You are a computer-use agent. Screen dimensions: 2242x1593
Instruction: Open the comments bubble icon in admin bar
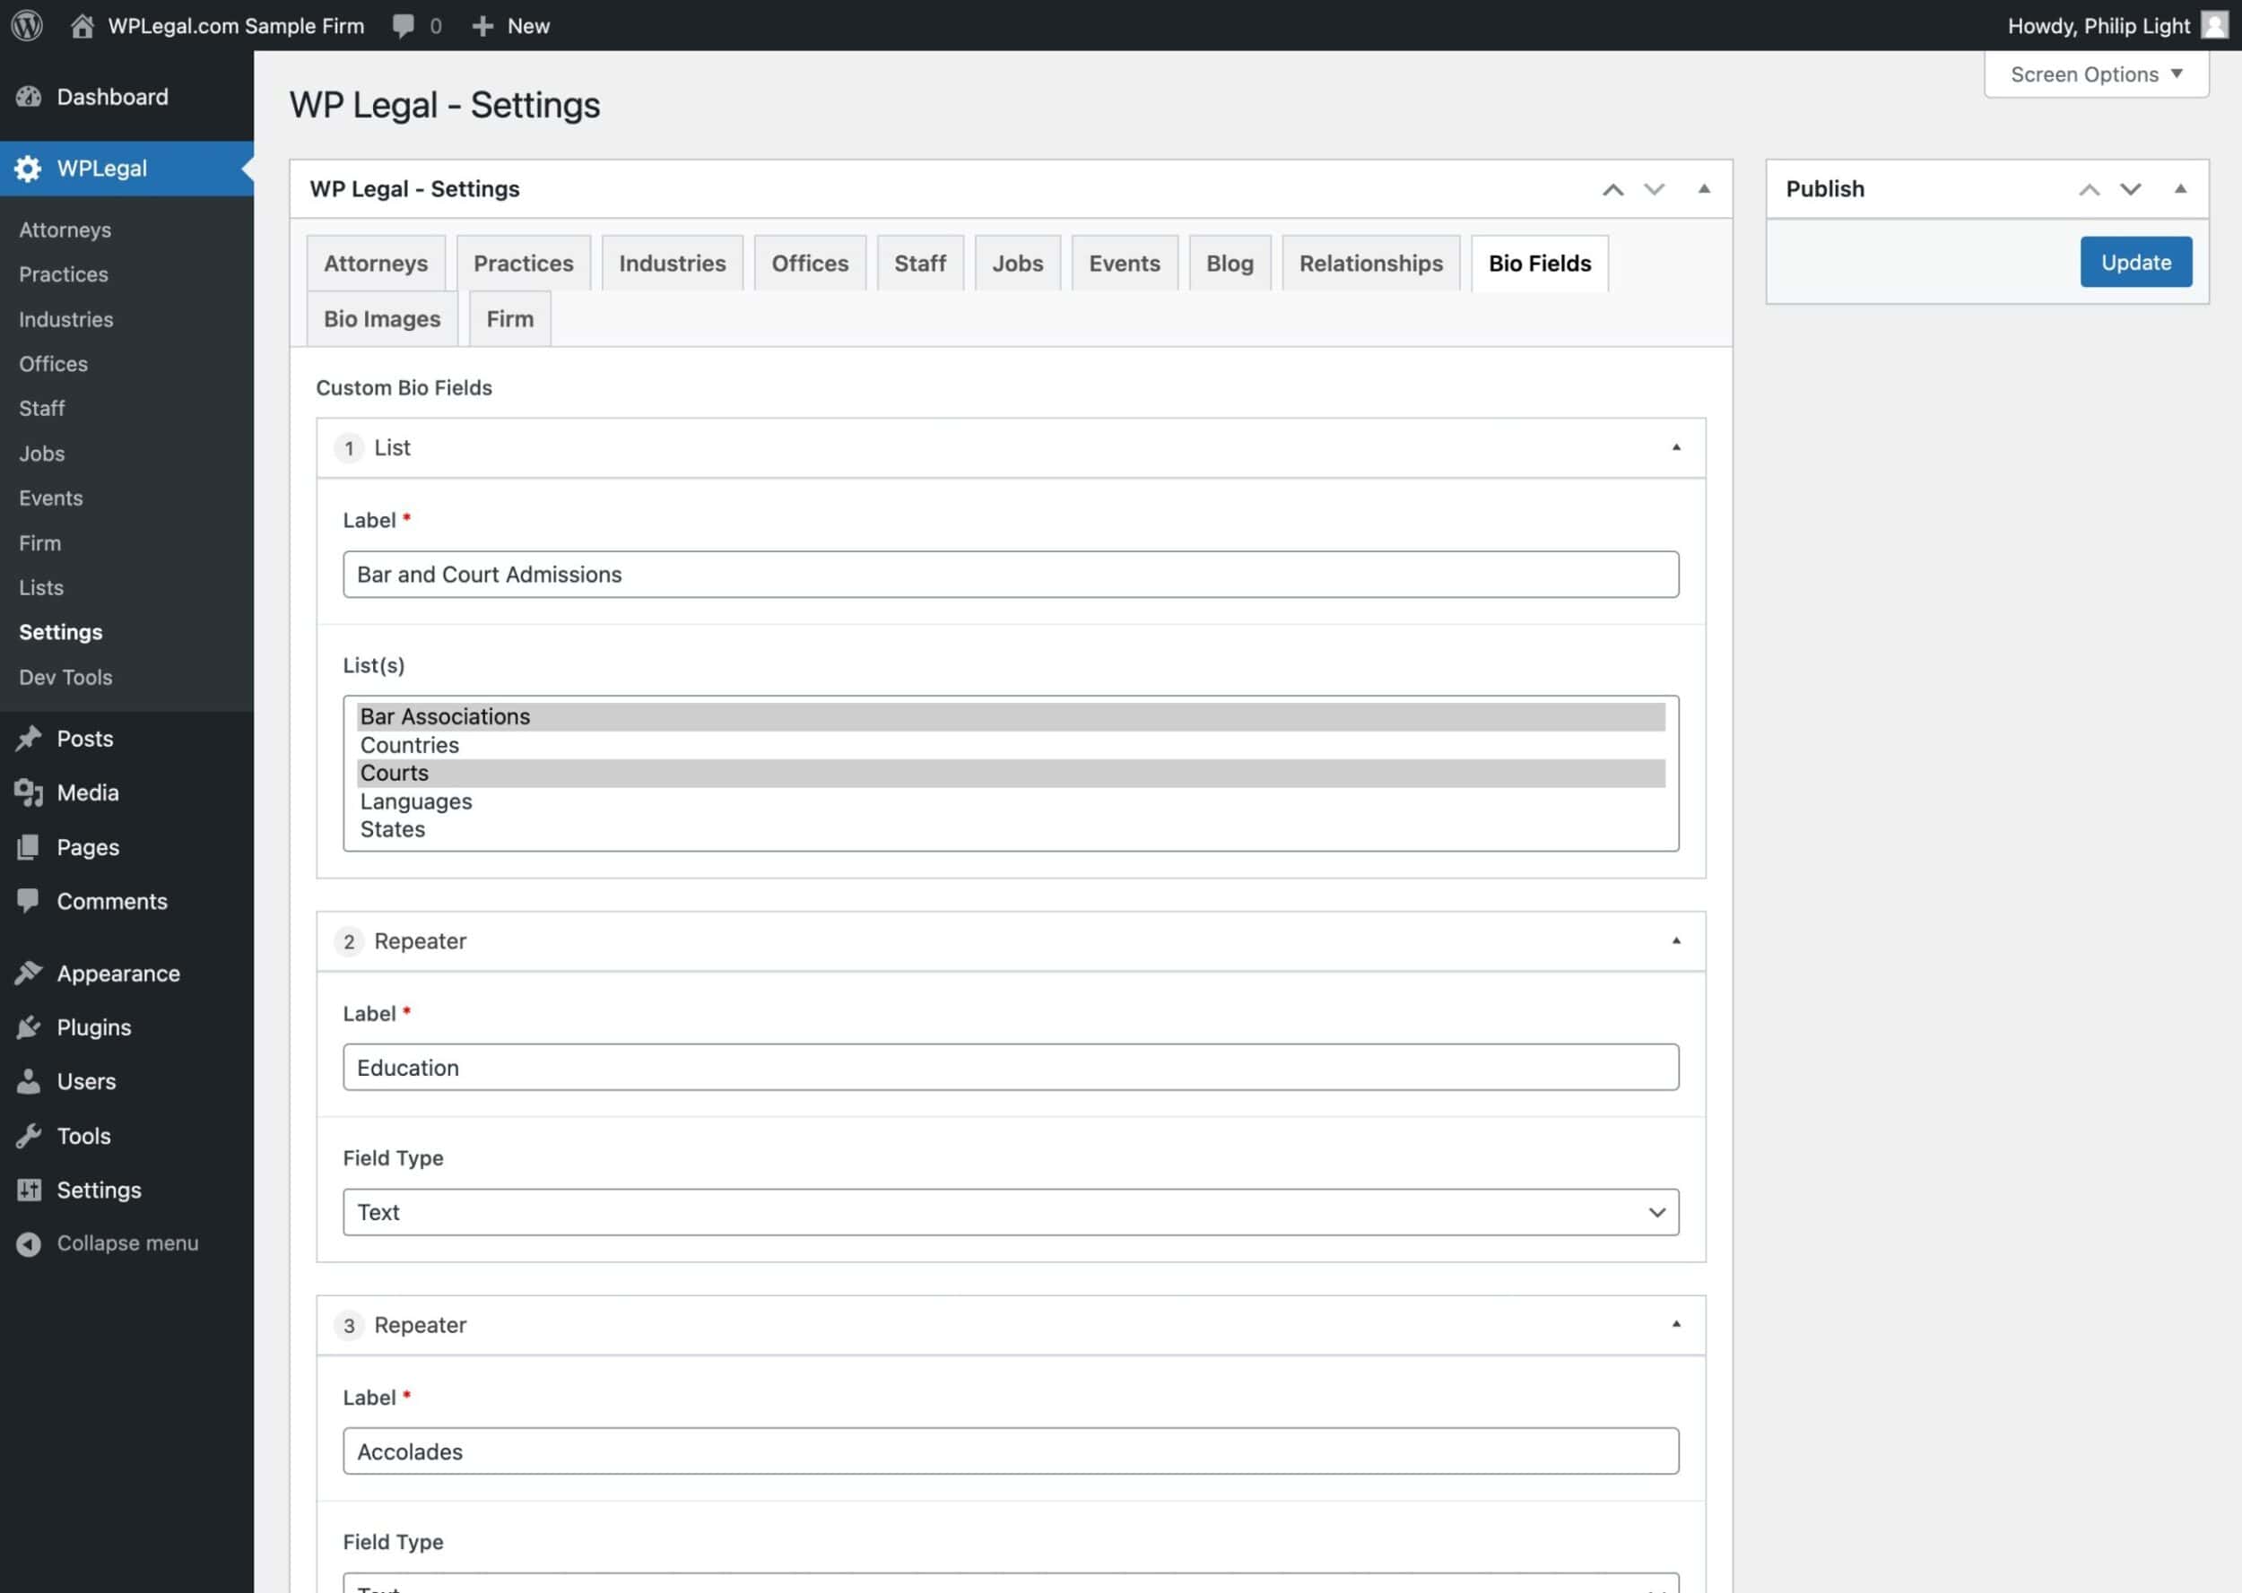404,25
